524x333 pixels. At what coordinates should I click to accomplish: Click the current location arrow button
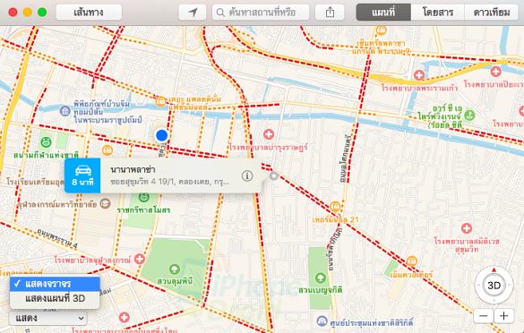point(193,13)
